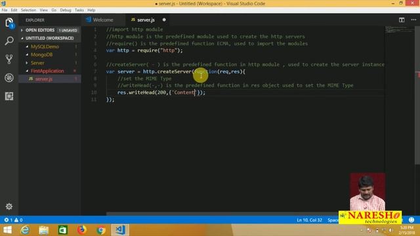Open the File menu
Image resolution: width=420 pixels, height=236 pixels.
[x=5, y=10]
